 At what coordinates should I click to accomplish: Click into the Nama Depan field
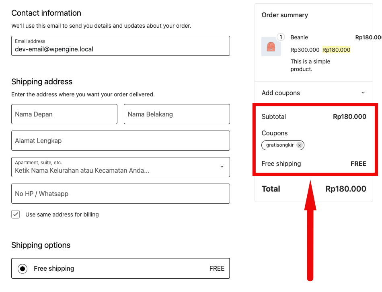64,114
